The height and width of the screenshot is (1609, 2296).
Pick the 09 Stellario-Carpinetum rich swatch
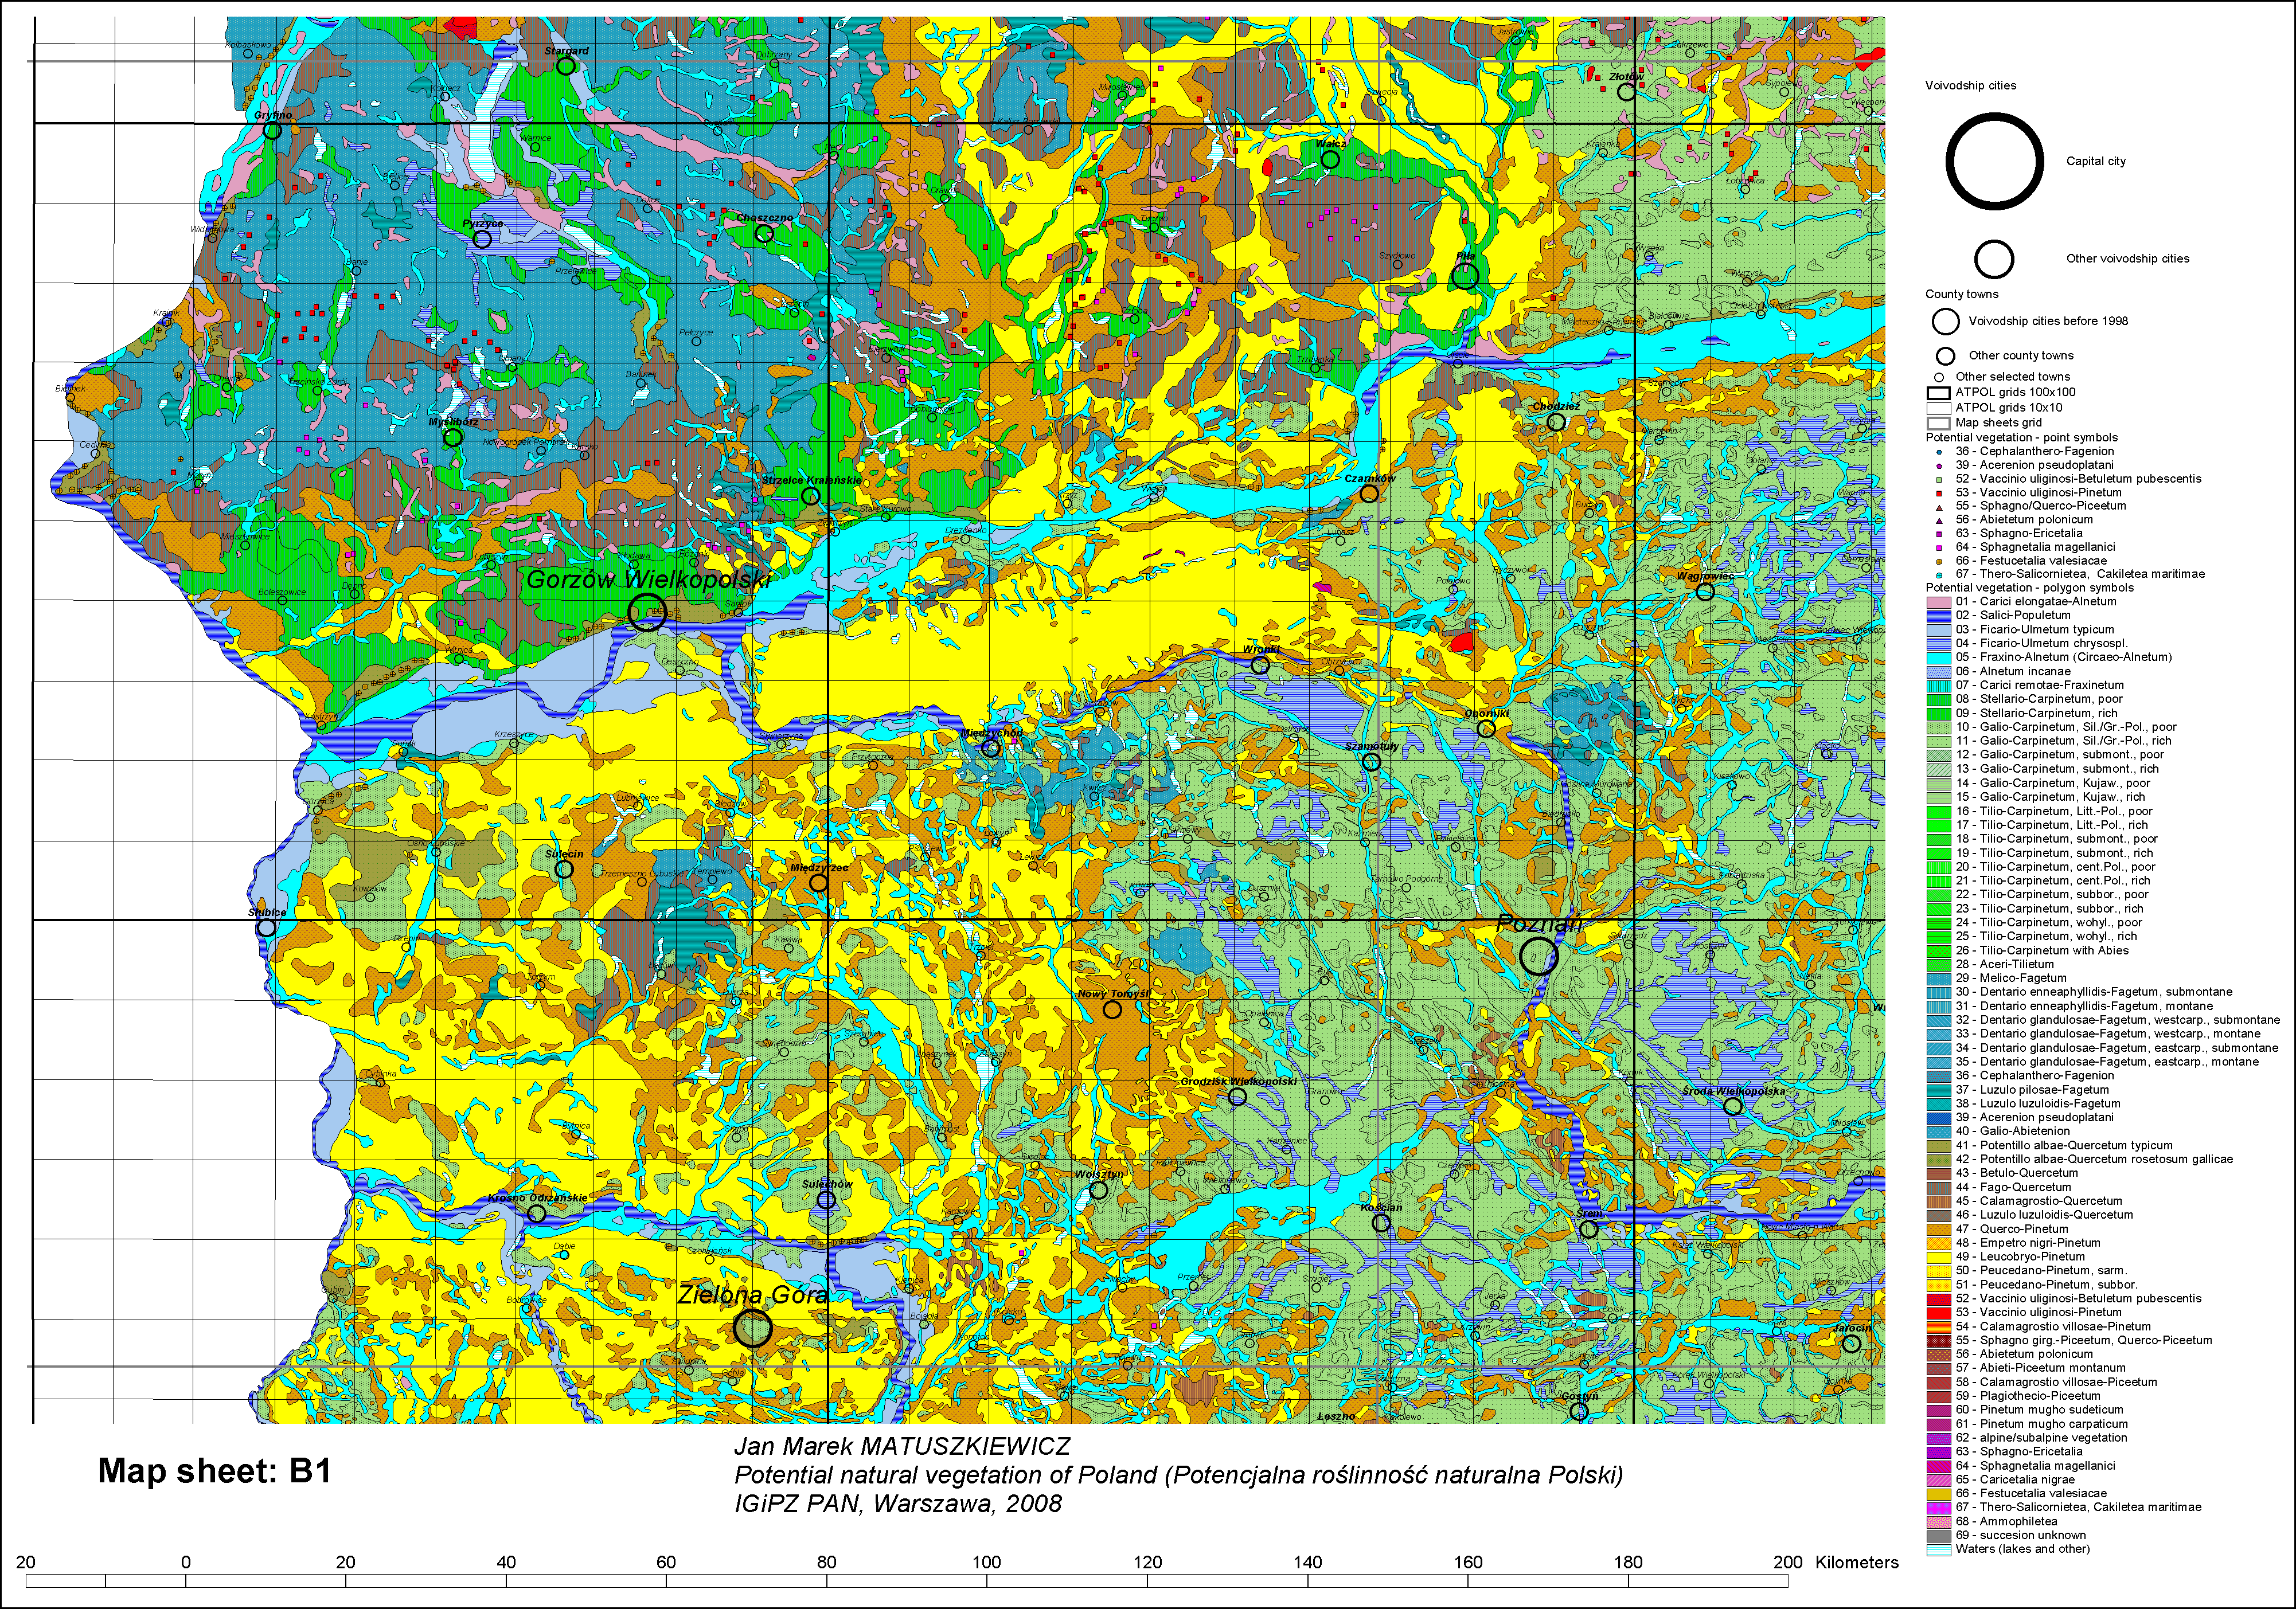[1939, 714]
